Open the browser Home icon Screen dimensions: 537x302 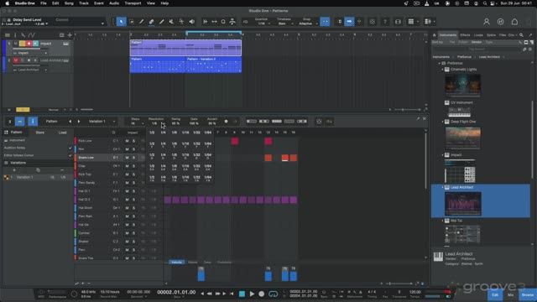435,35
